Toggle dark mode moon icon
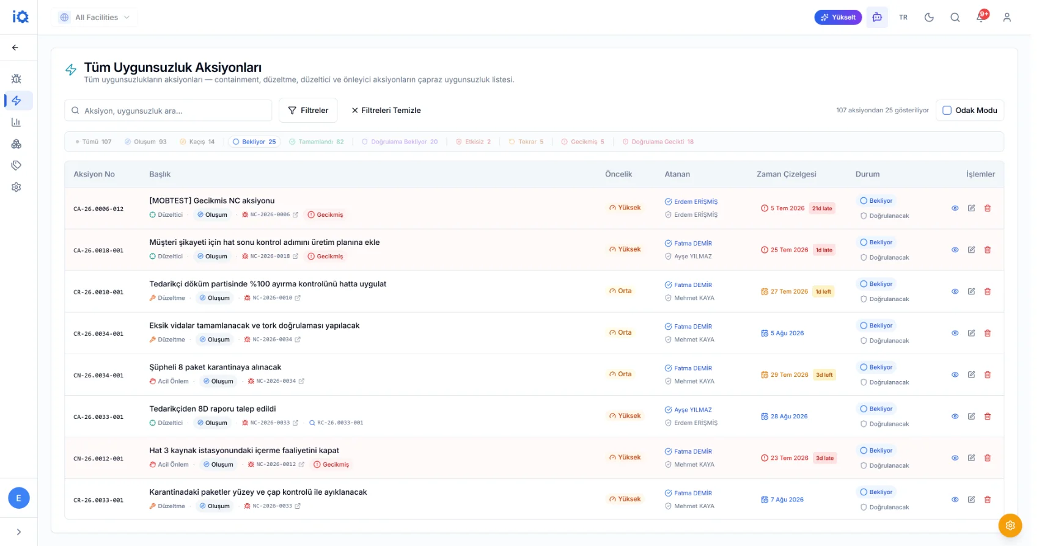The image size is (1039, 546). point(929,17)
